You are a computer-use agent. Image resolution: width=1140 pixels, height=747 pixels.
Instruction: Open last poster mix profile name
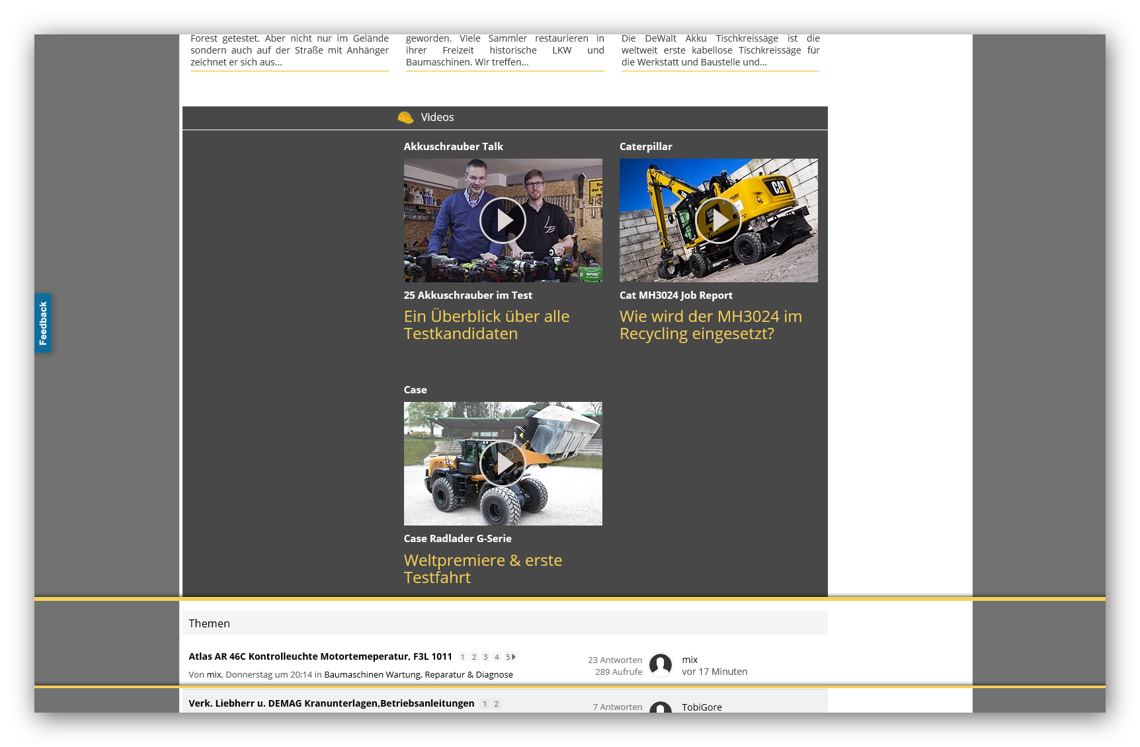(690, 660)
